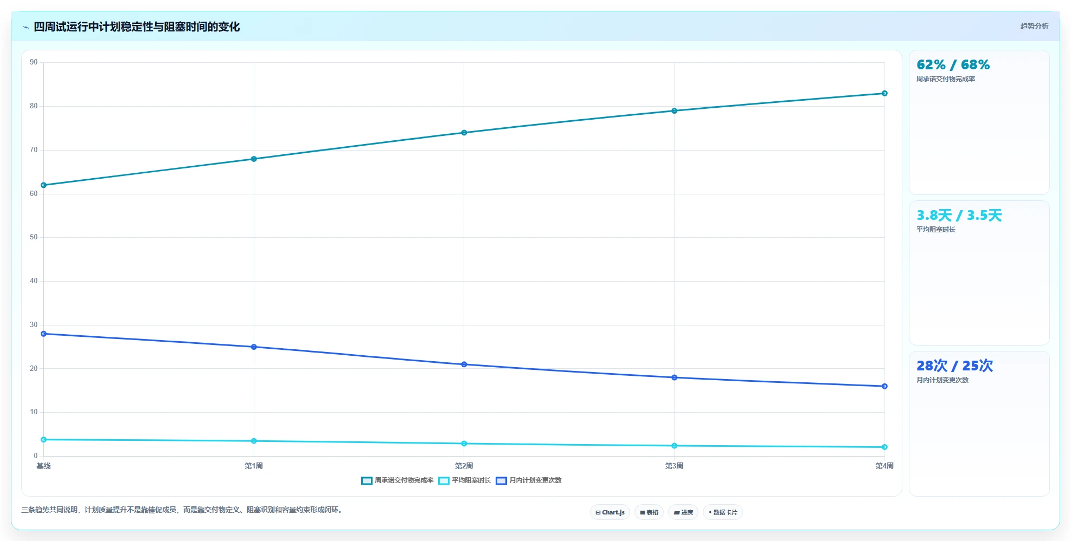
Task: Click the 第4周 x-axis label
Action: pyautogui.click(x=884, y=466)
